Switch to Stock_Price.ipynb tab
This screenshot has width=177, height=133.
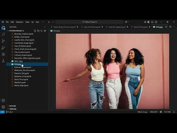click(x=140, y=27)
